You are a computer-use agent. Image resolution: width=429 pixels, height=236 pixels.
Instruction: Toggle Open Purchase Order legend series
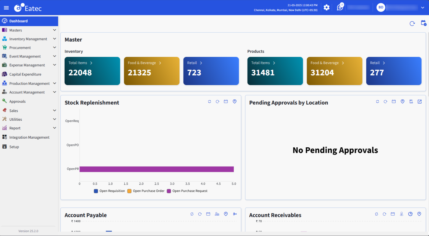click(146, 191)
